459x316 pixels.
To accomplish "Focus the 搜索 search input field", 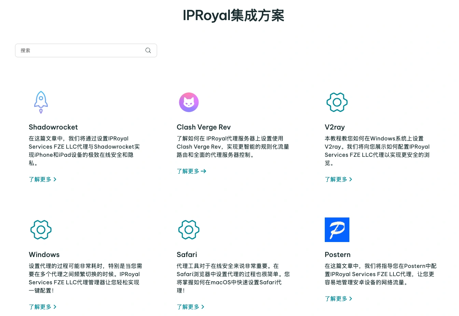I will tap(86, 50).
